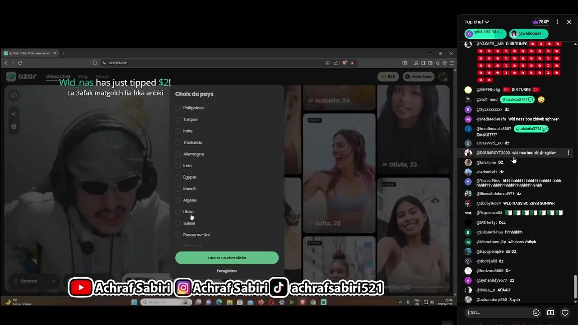Reload the azarlive.com page
Image resolution: width=578 pixels, height=325 pixels.
(x=20, y=63)
